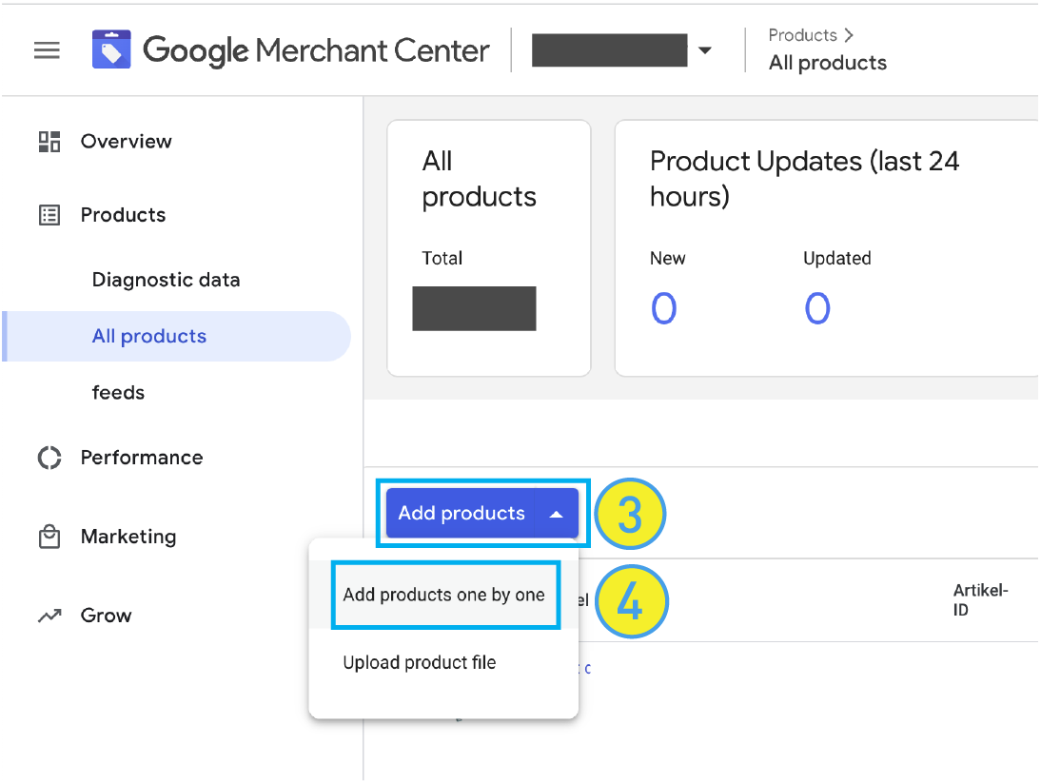The image size is (1041, 783).
Task: Click the redacted account name in header
Action: point(609,50)
